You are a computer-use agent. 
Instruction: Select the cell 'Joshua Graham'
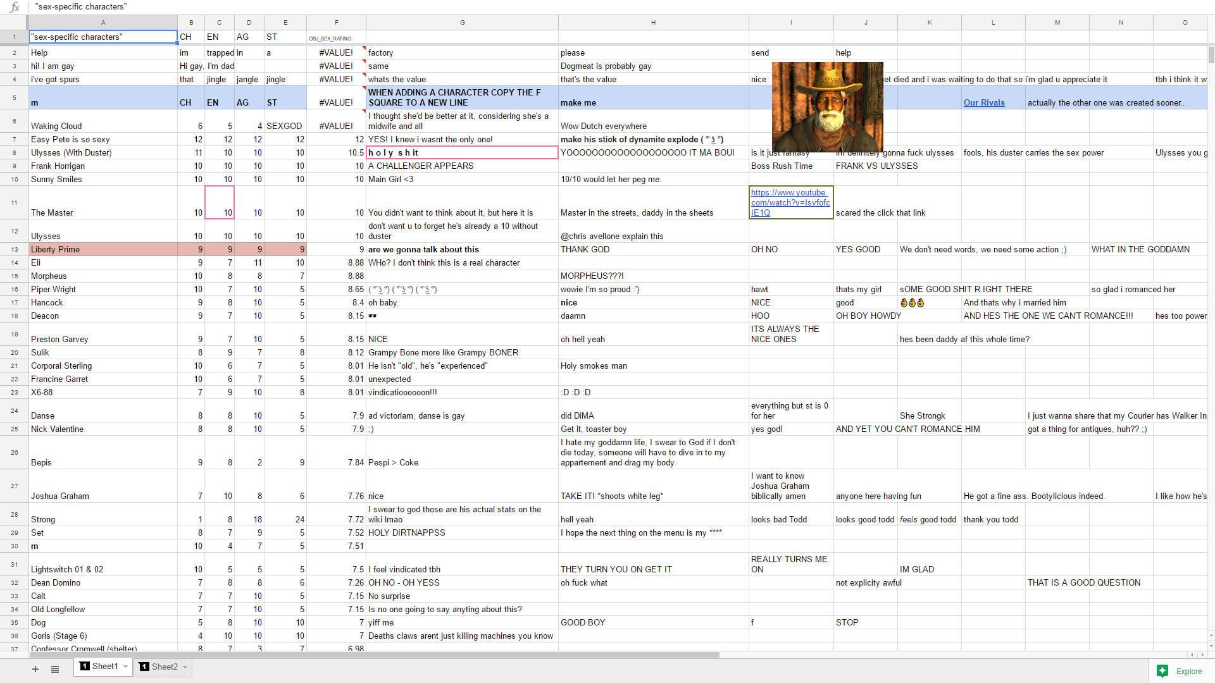tap(103, 486)
